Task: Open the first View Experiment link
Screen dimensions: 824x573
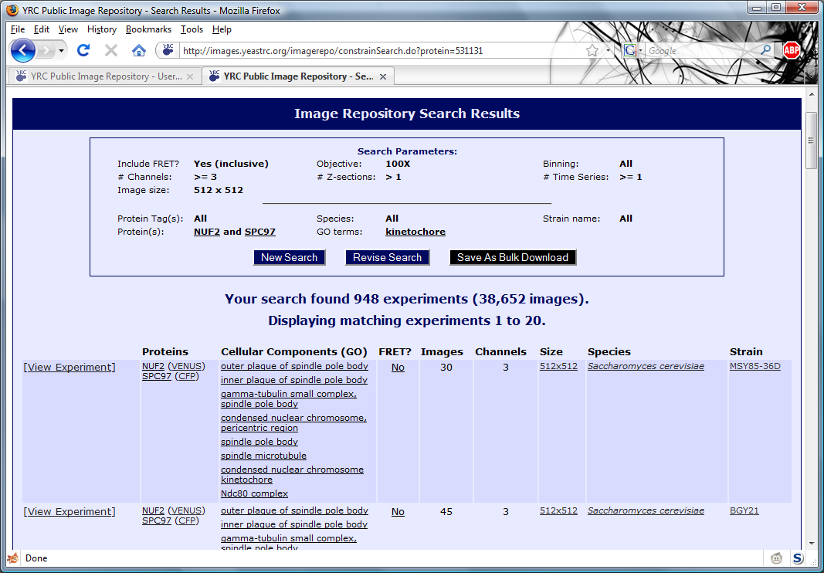Action: click(x=70, y=368)
